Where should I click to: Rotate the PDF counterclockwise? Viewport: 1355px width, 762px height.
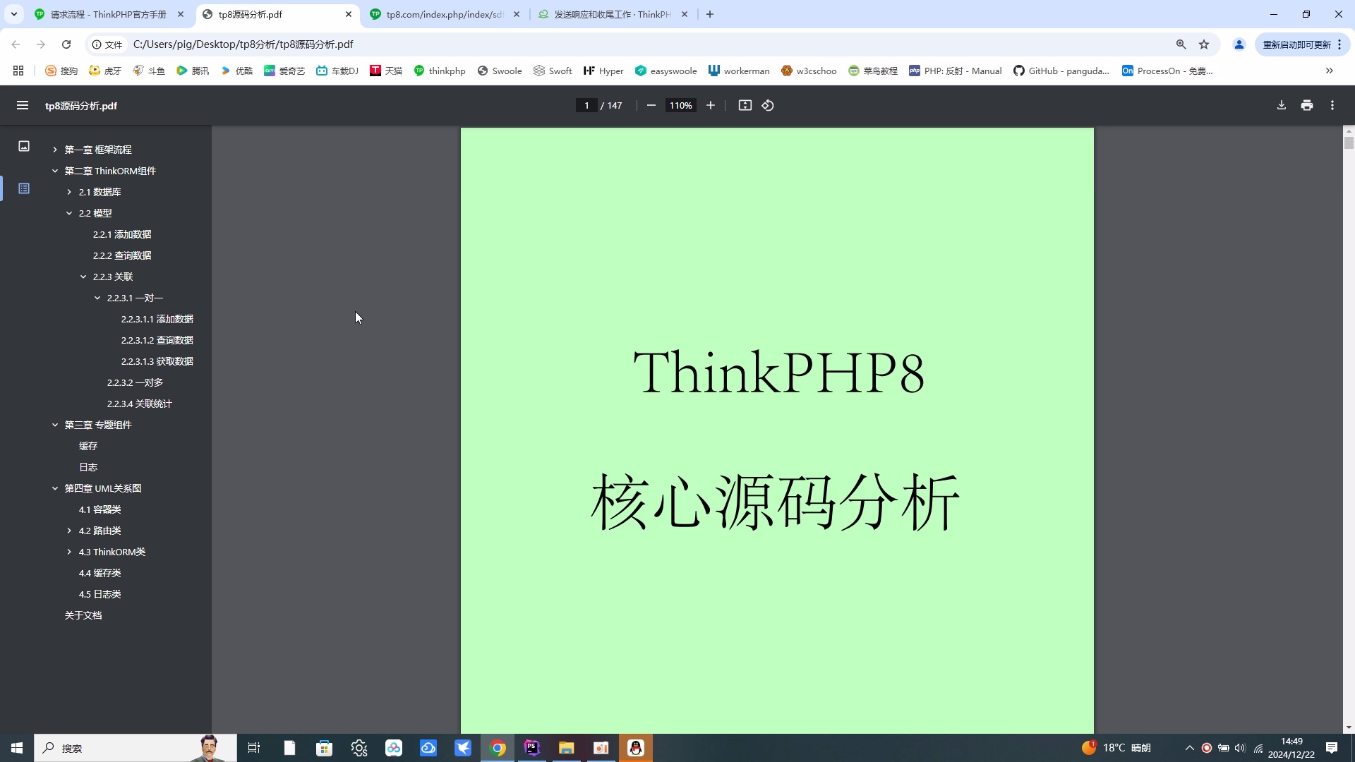pyautogui.click(x=769, y=105)
